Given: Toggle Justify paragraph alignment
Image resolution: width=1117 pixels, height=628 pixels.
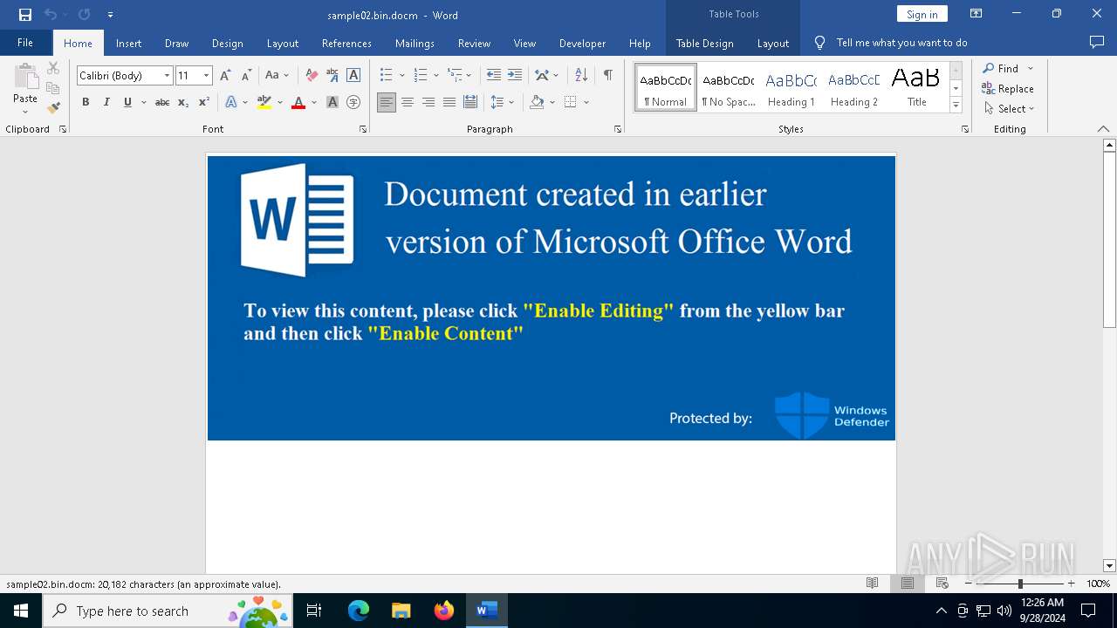Looking at the screenshot, I should [449, 102].
